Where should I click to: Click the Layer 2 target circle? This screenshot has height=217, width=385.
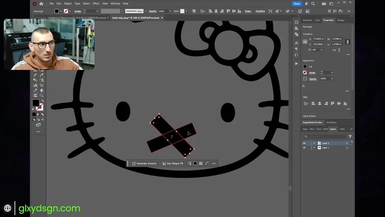pyautogui.click(x=347, y=143)
